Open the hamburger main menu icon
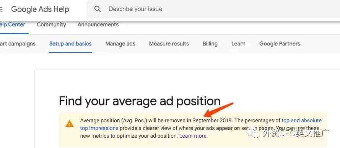This screenshot has width=340, height=148. pyautogui.click(x=1, y=9)
